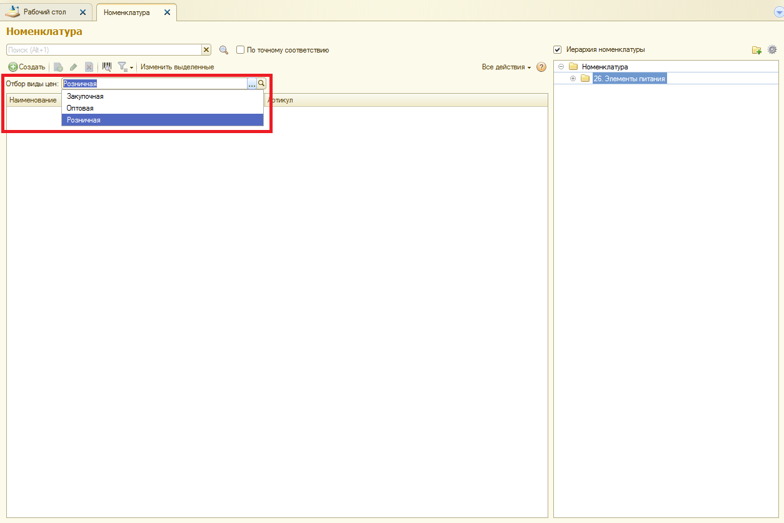This screenshot has height=523, width=784.
Task: Open Все действия dropdown menu
Action: (506, 67)
